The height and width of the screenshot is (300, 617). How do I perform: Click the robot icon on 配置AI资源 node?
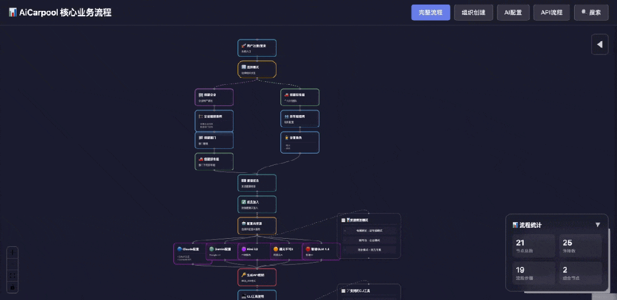[244, 223]
